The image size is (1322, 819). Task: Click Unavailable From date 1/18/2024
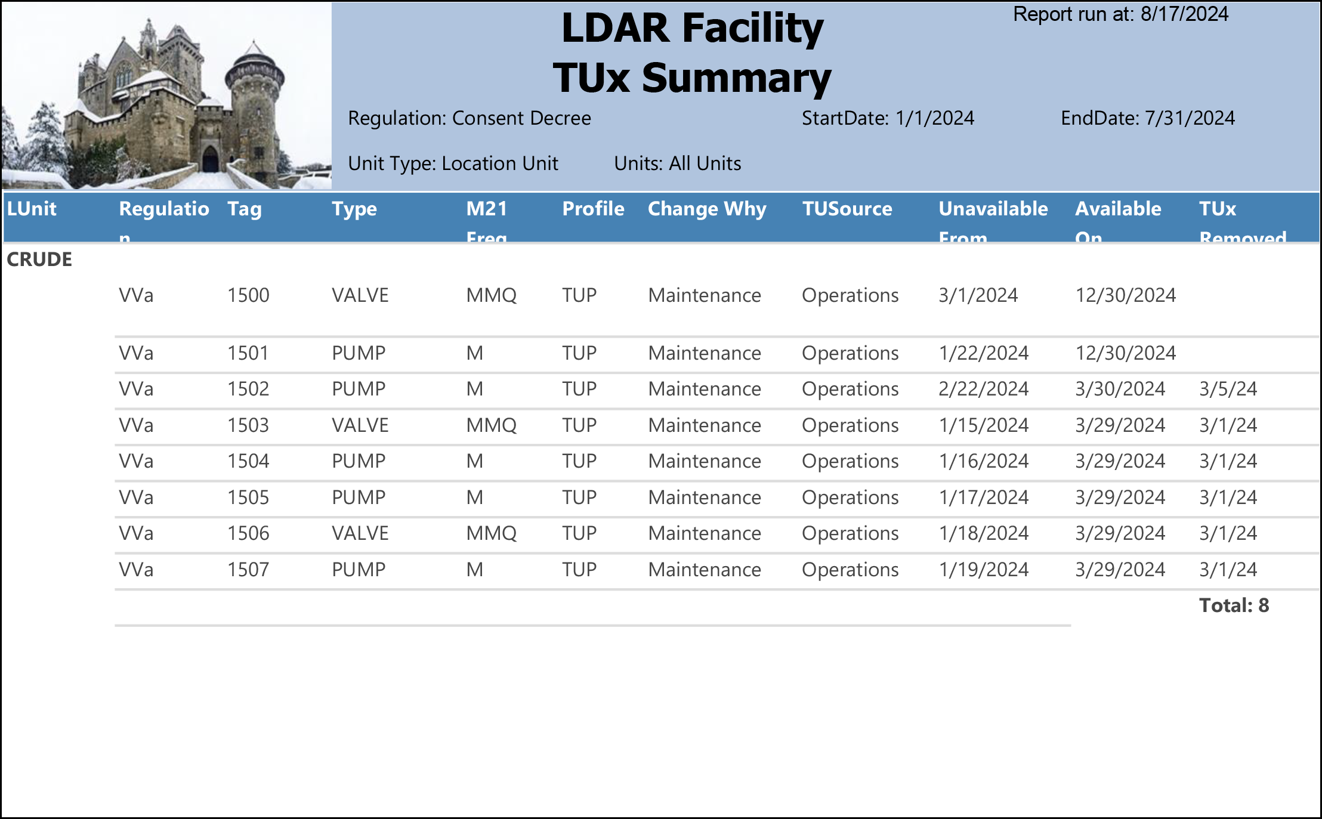(984, 533)
